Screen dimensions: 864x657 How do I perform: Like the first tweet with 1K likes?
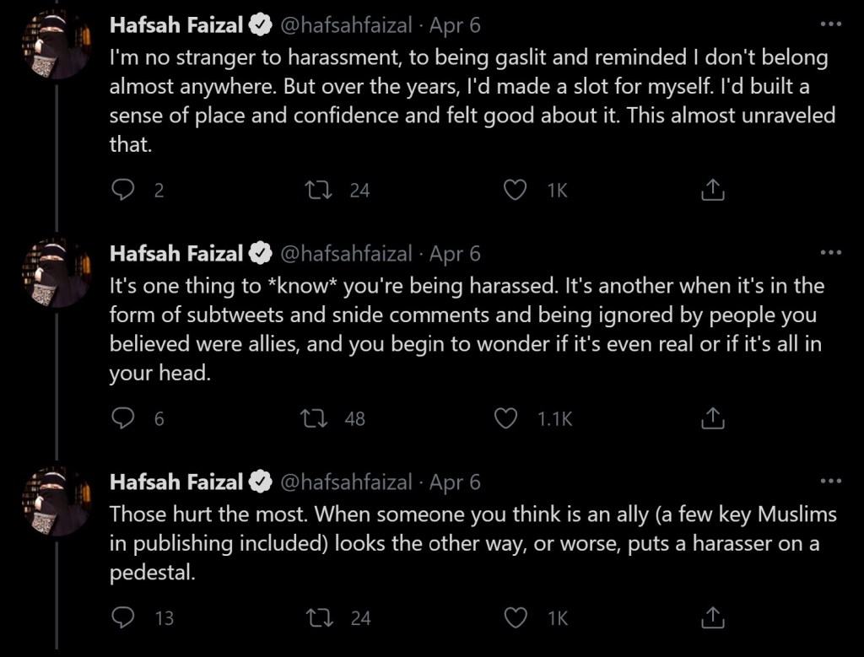pos(515,191)
